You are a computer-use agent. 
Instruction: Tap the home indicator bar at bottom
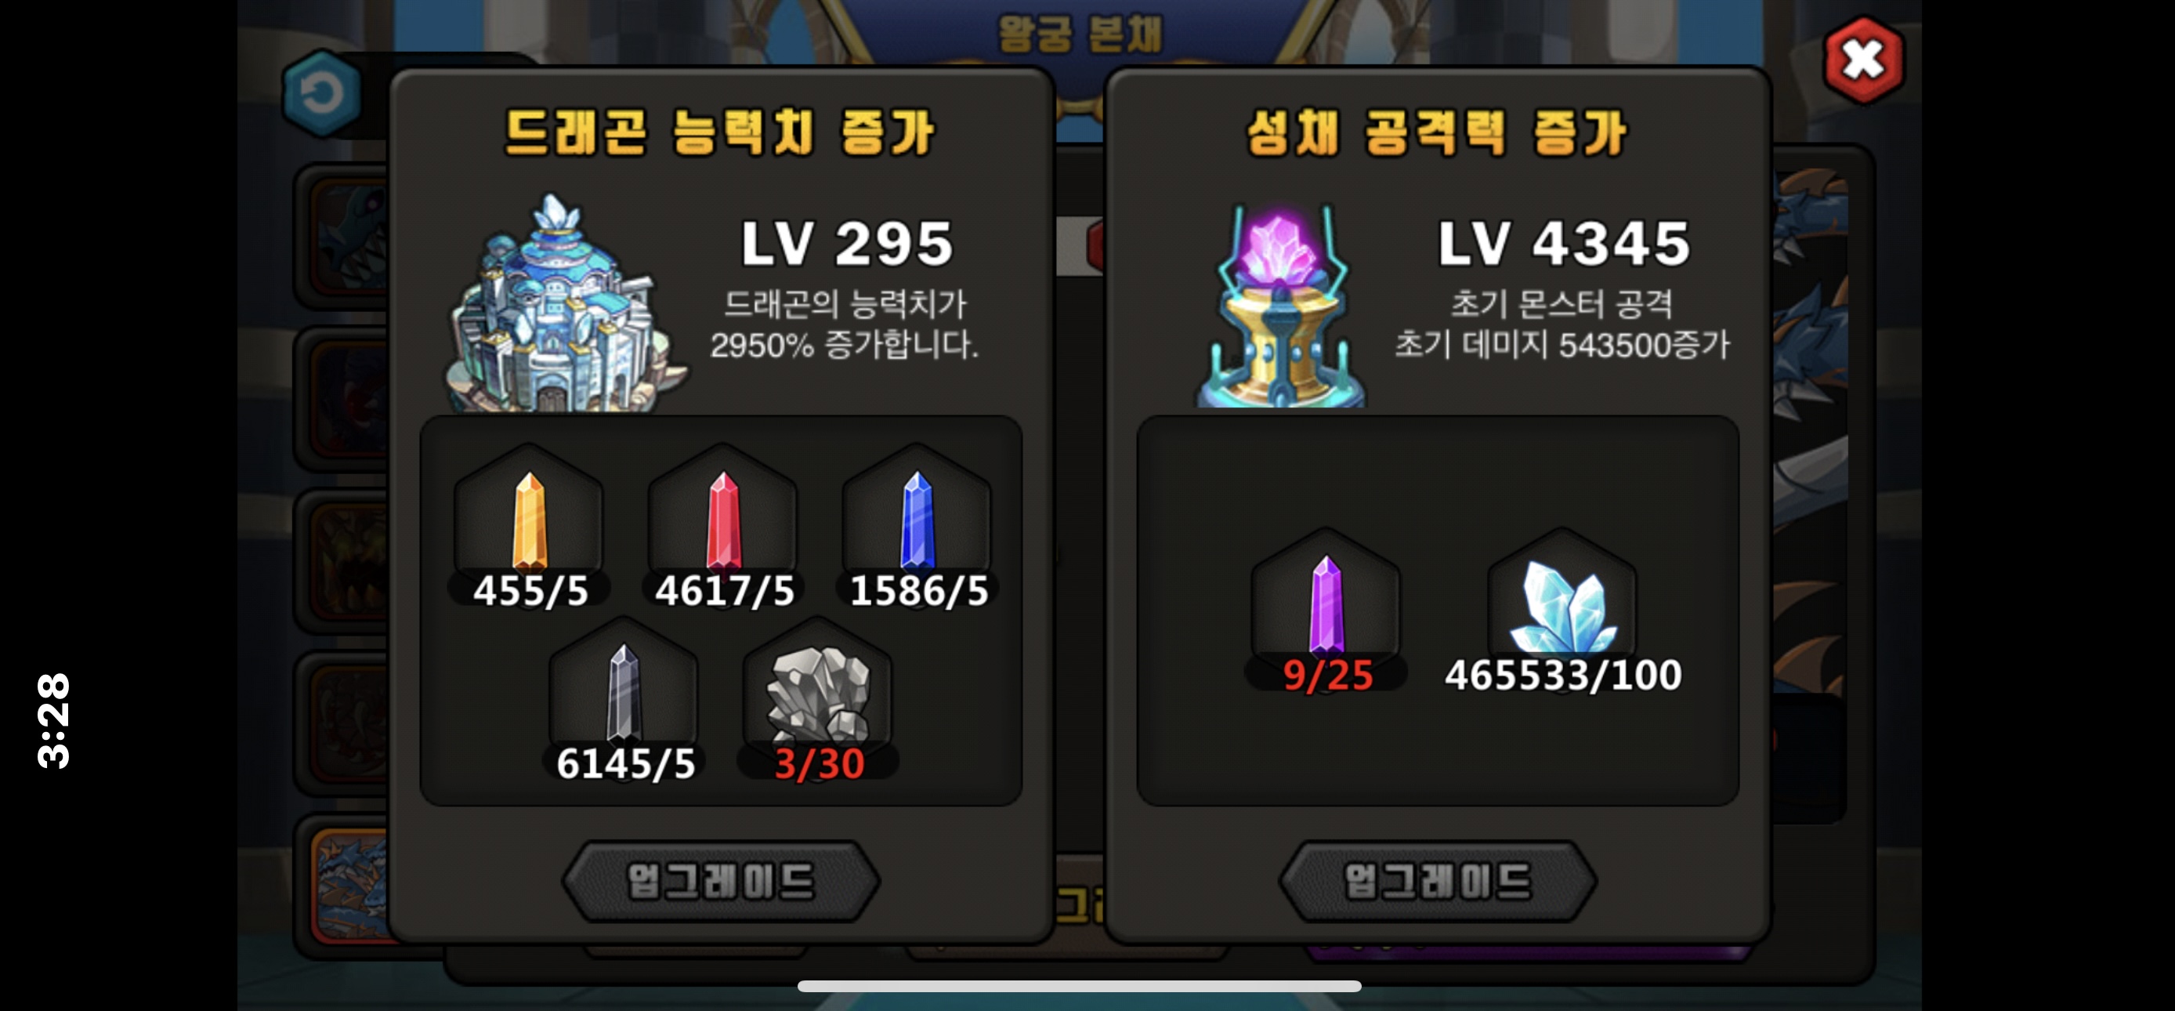pos(1079,986)
